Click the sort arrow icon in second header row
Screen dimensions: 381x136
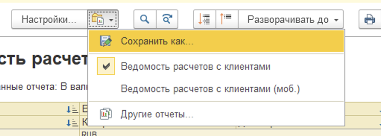[x=72, y=123]
